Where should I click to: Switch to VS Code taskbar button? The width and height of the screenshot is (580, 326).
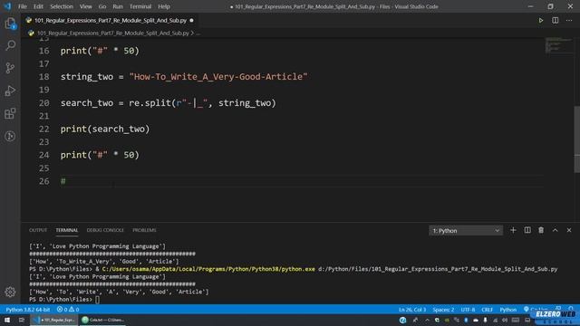tap(54, 320)
